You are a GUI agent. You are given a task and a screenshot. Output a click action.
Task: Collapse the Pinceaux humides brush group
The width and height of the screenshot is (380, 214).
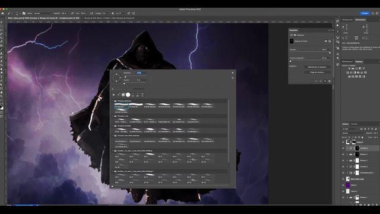pyautogui.click(x=113, y=126)
